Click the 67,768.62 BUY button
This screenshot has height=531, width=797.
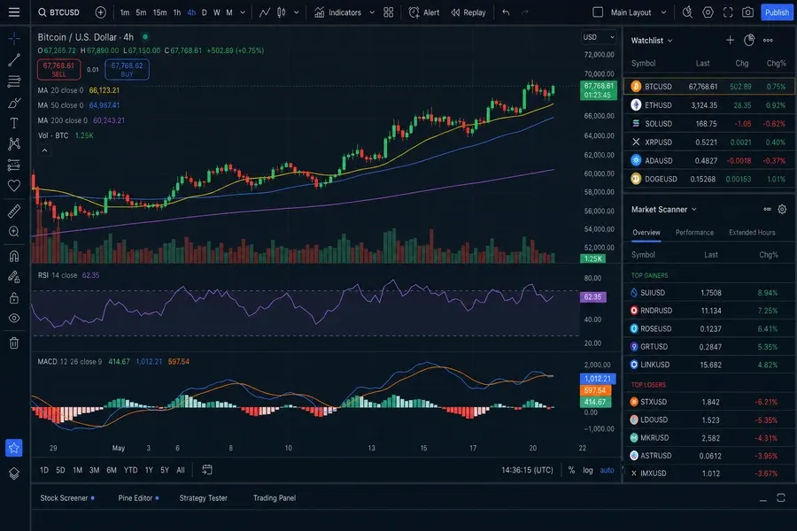click(x=127, y=70)
